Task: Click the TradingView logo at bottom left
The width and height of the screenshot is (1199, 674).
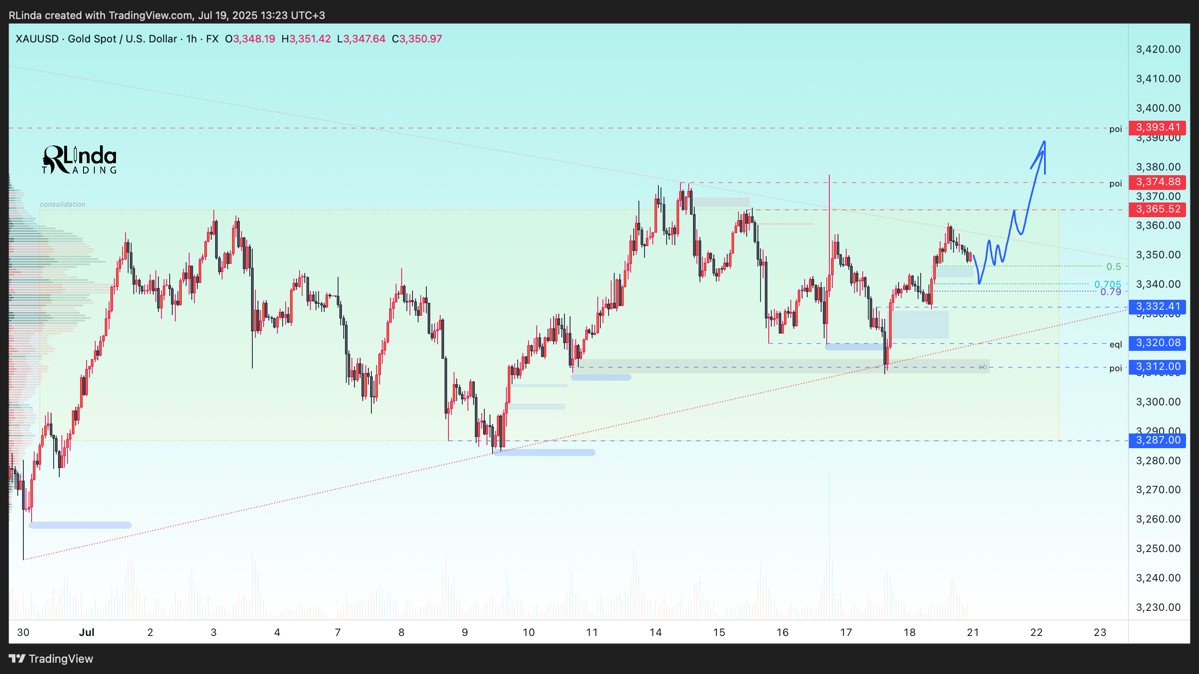Action: tap(51, 659)
